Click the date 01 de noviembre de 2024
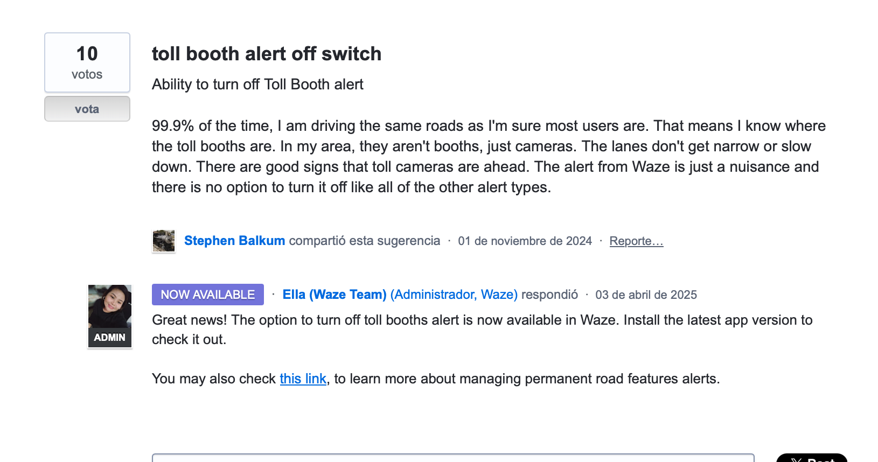Viewport: 878px width, 462px height. (525, 241)
